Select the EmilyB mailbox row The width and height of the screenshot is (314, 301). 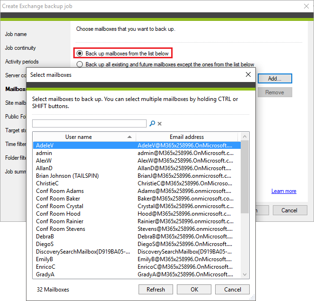[x=137, y=259]
